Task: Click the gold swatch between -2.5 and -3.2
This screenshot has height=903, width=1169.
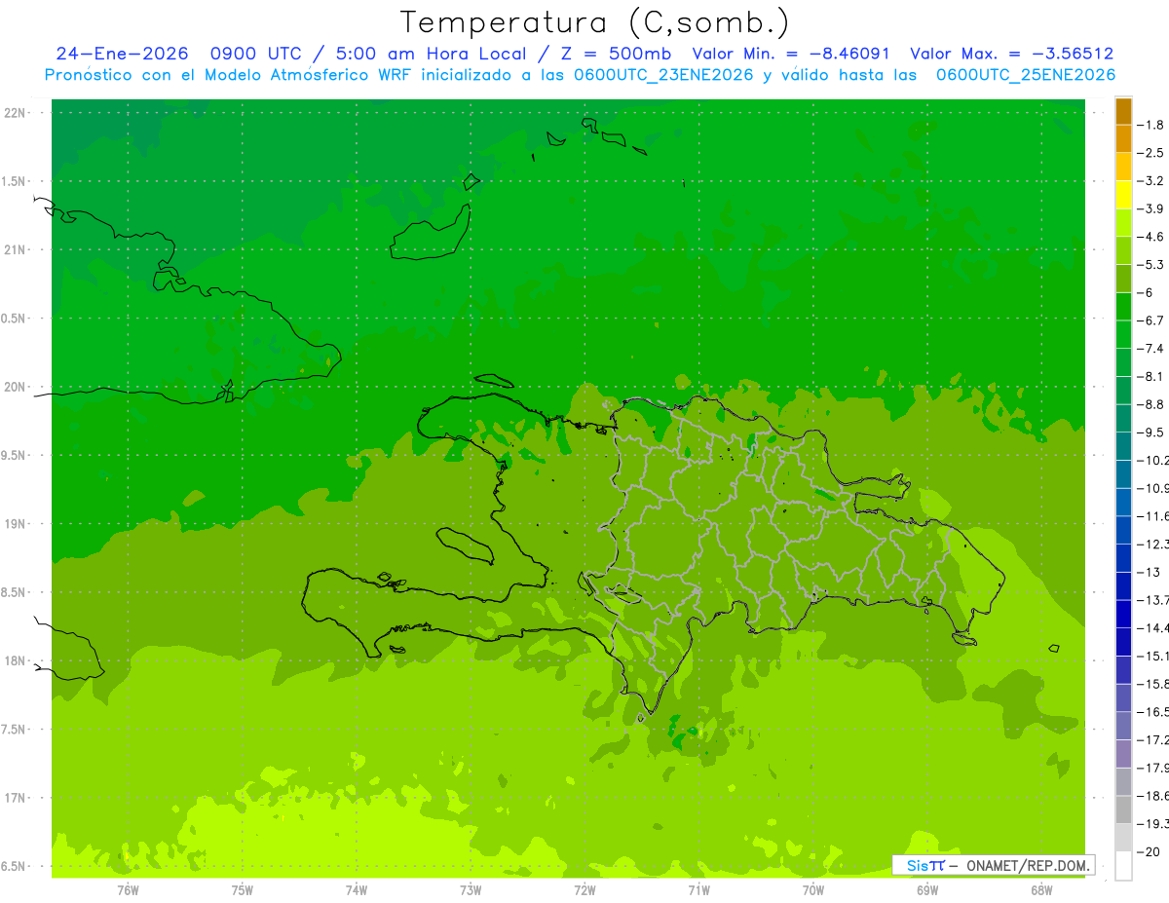Action: (1123, 167)
